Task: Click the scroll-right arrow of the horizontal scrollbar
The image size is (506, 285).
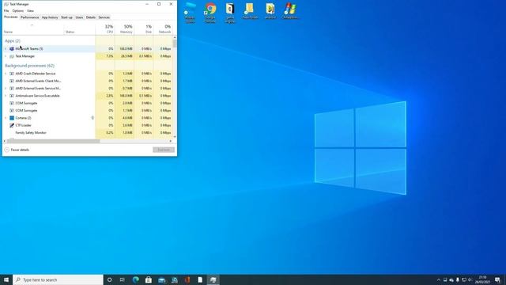Action: click(171, 141)
